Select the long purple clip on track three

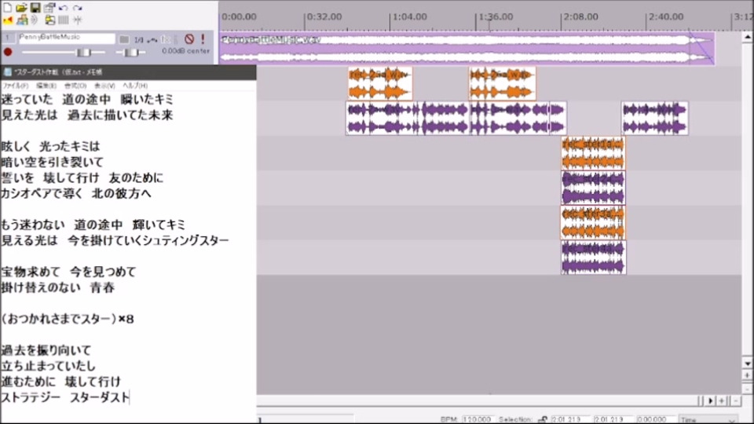pyautogui.click(x=456, y=119)
